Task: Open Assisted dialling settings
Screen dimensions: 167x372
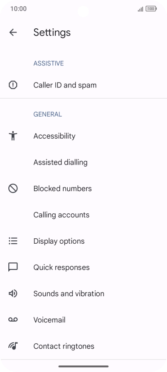Action: pos(83,162)
